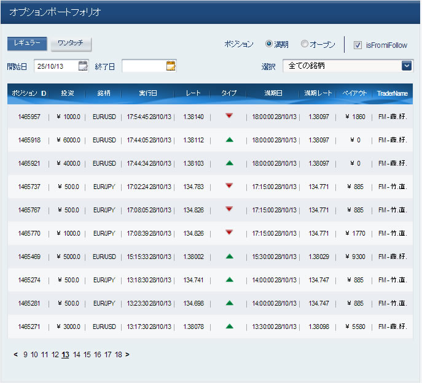Click payout ¥ 9300 cell
Image resolution: width=422 pixels, height=383 pixels.
[x=355, y=257]
